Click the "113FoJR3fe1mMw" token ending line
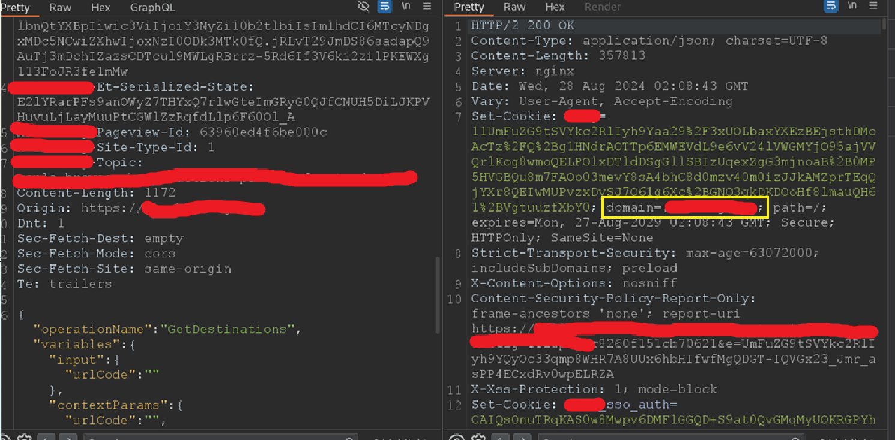 [72, 71]
